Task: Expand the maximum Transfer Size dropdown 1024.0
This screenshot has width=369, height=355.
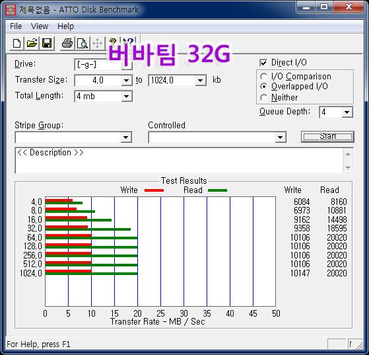Action: tap(201, 81)
